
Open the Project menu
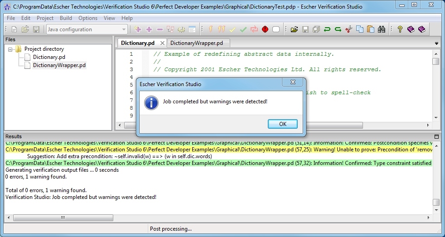click(x=45, y=18)
